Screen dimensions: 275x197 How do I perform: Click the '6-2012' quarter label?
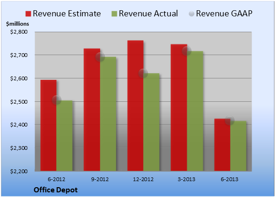[x=56, y=179]
